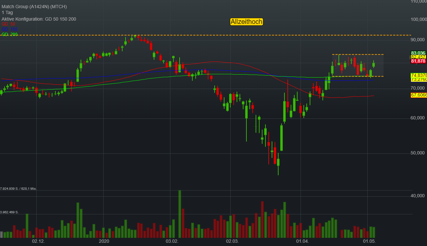Click the '03.02.' date axis label
The image size is (427, 246).
(x=172, y=242)
